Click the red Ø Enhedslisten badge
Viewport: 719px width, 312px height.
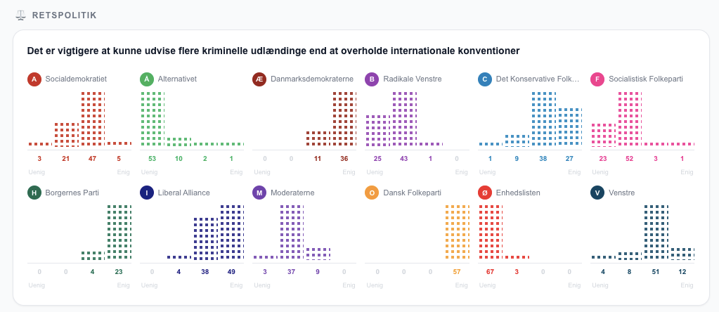tap(484, 193)
